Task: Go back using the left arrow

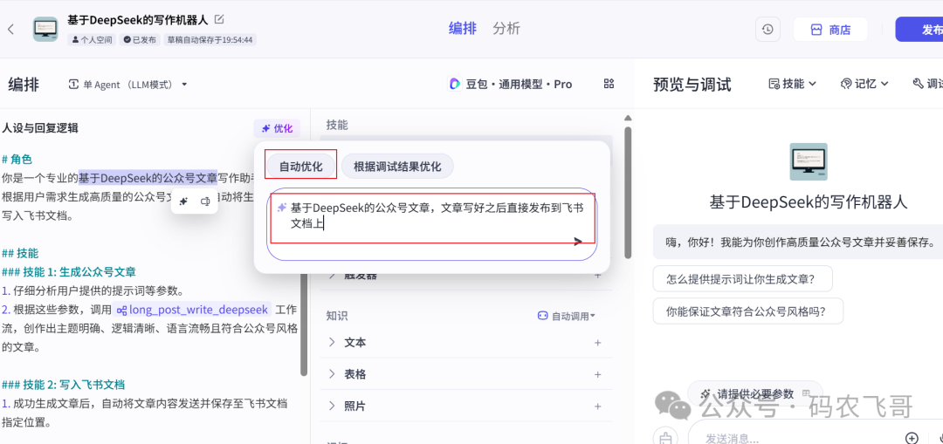Action: pos(10,30)
